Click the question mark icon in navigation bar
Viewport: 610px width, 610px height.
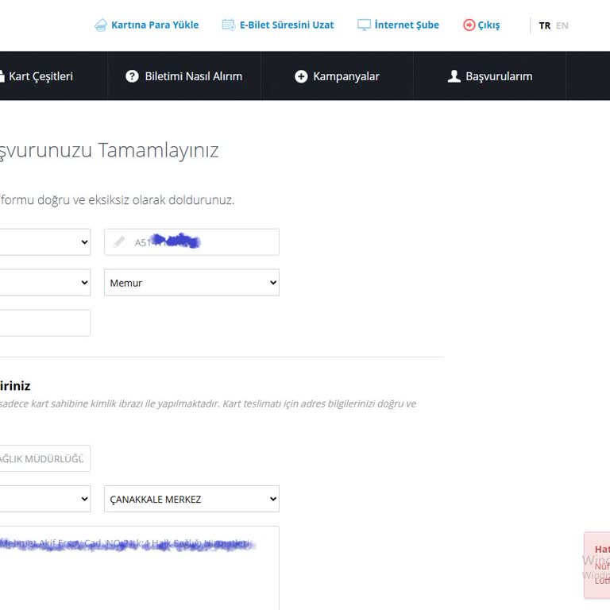coord(133,76)
